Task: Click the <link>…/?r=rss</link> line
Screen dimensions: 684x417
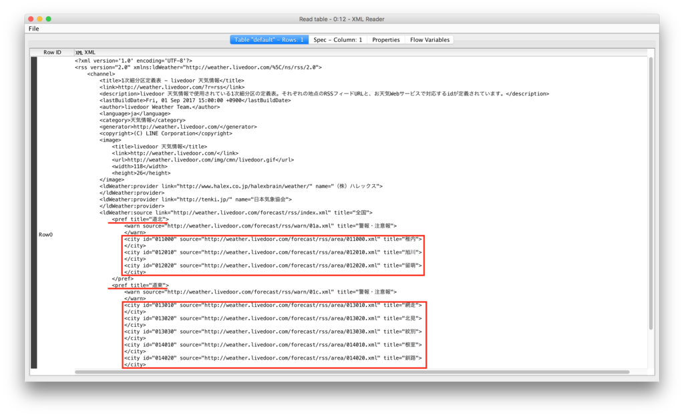Action: click(172, 87)
